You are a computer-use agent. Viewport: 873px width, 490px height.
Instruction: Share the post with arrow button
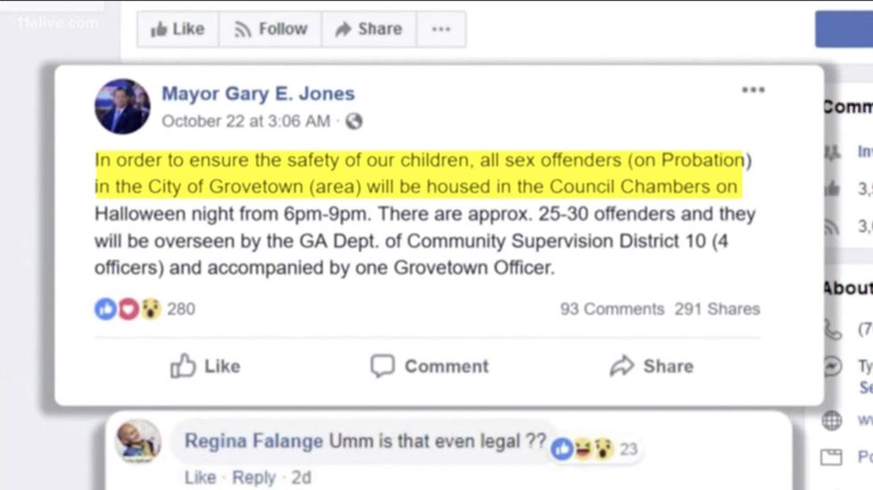tap(651, 365)
